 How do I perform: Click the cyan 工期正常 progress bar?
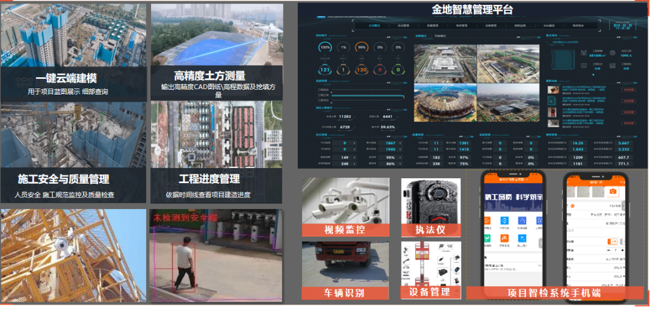pos(367,96)
